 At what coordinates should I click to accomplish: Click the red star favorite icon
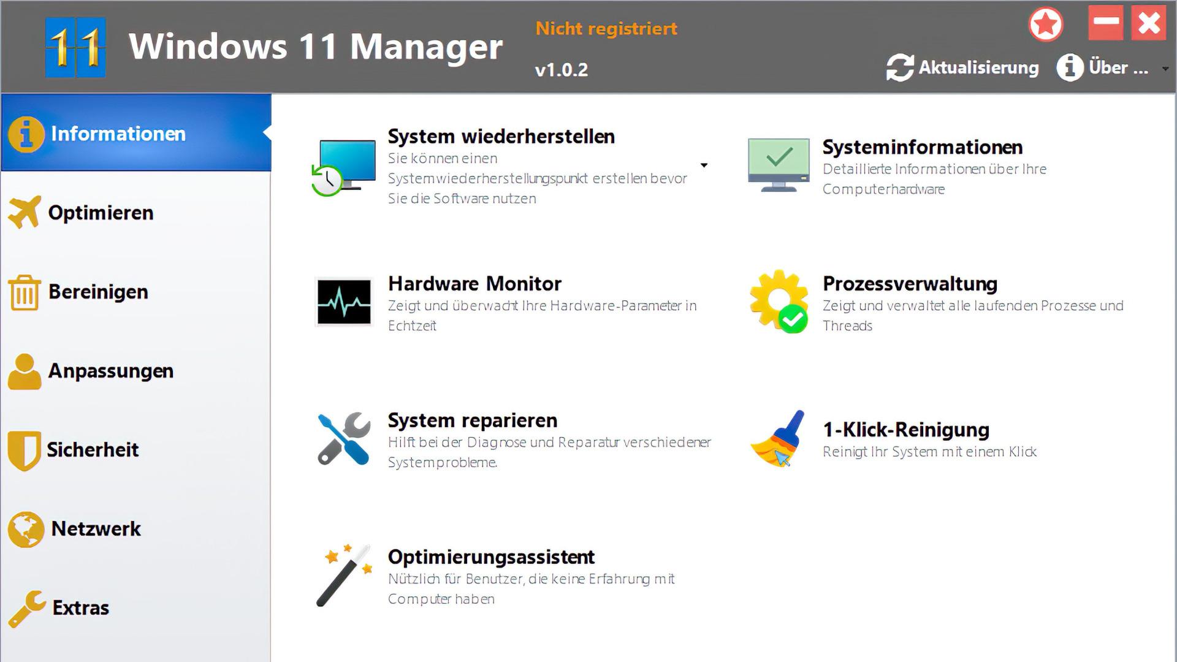coord(1045,25)
